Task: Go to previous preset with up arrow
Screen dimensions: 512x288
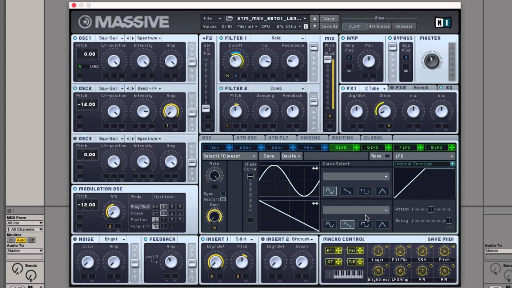Action: [315, 18]
